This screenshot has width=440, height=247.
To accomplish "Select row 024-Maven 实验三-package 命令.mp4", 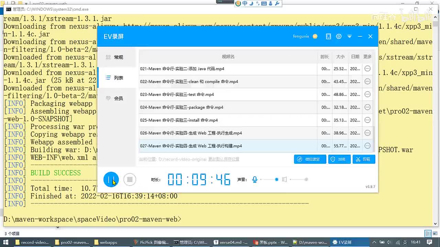I will [x=256, y=107].
